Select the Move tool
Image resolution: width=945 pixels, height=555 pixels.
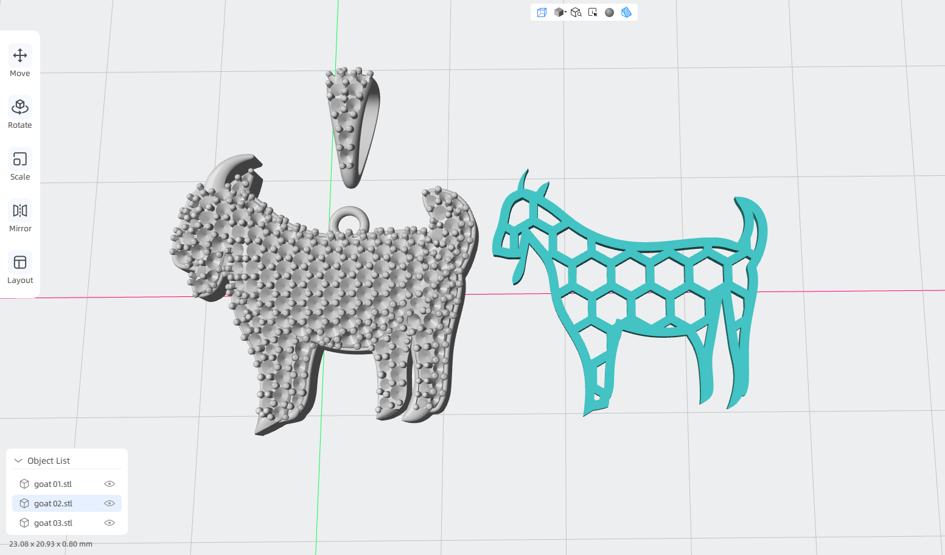pos(20,61)
